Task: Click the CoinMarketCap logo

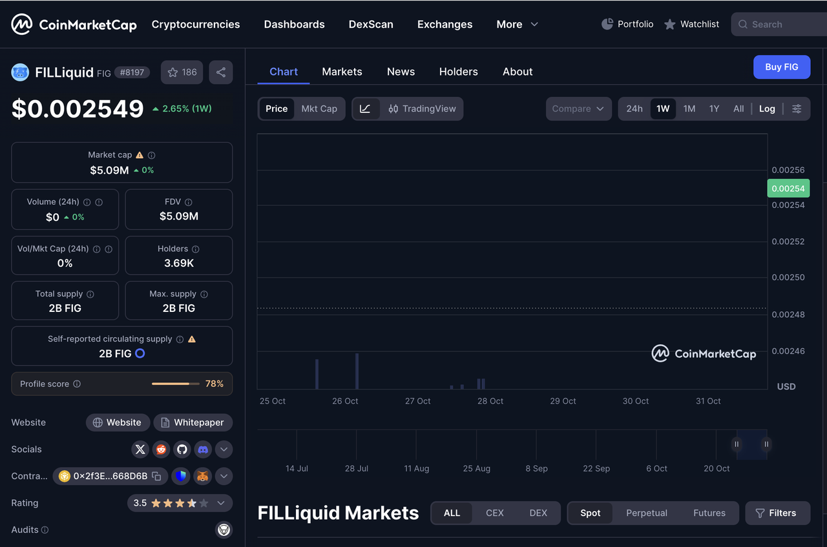Action: tap(74, 25)
